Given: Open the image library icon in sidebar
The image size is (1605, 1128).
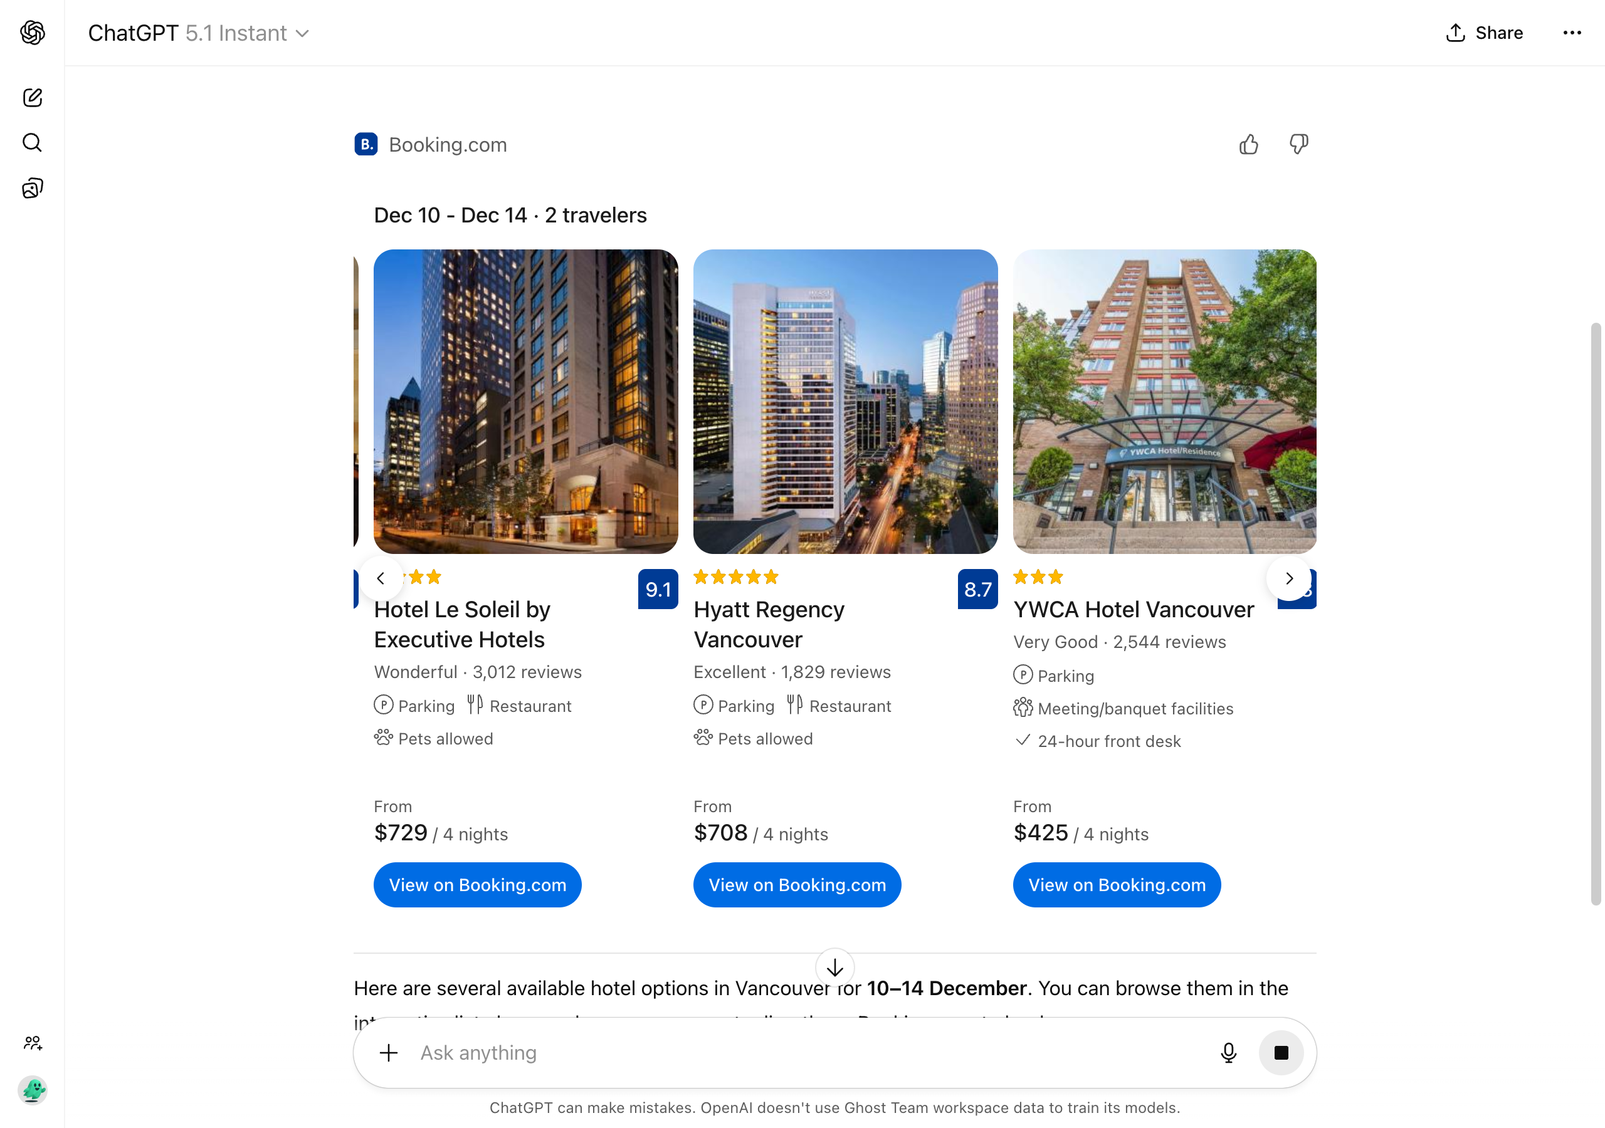Looking at the screenshot, I should pyautogui.click(x=32, y=188).
